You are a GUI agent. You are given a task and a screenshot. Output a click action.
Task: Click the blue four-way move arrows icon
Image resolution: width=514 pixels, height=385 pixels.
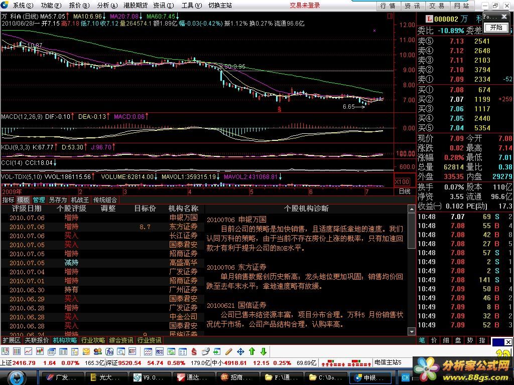[x=240, y=351]
